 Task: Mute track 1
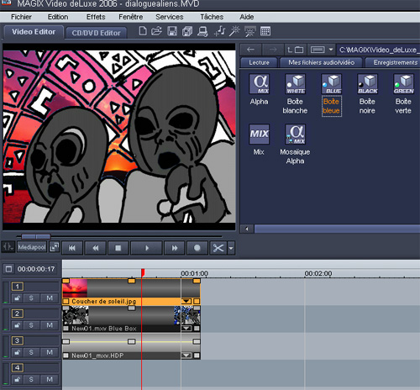tap(50, 298)
